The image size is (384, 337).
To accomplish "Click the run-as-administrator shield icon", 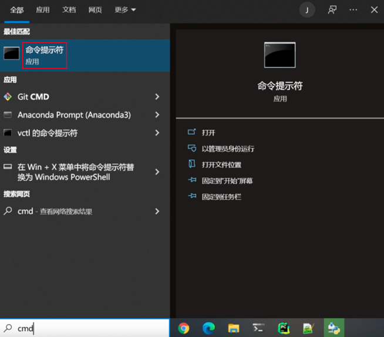I will tap(192, 148).
